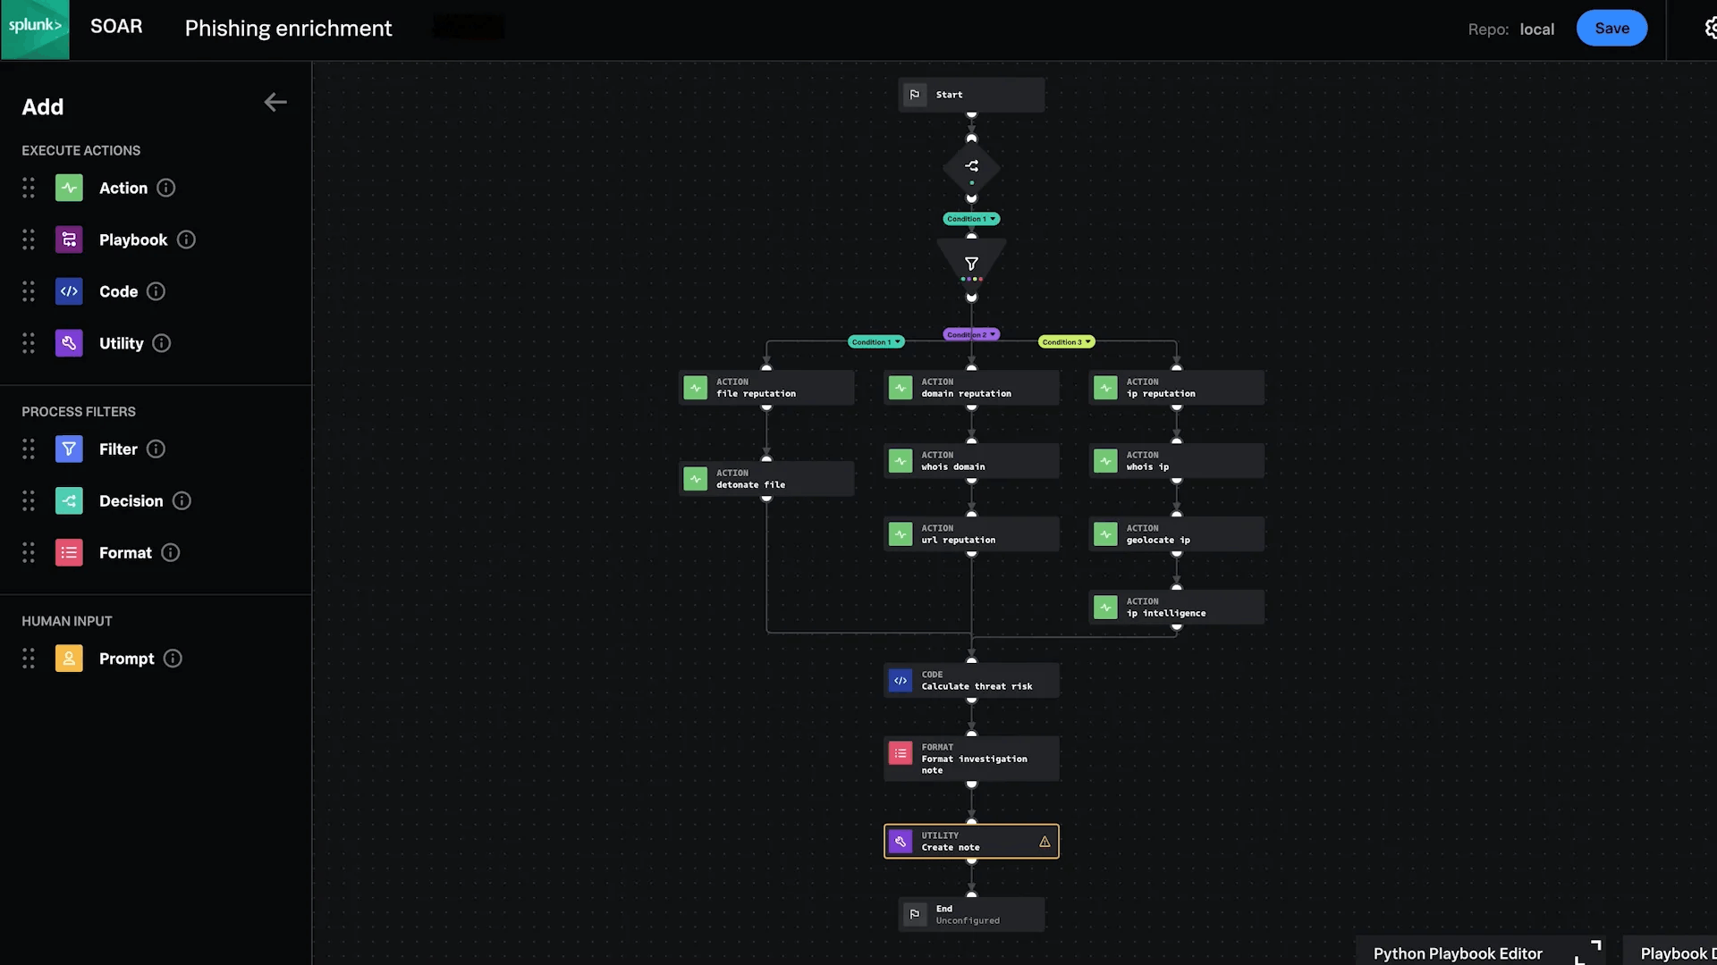Show info for Filter block
The width and height of the screenshot is (1717, 965).
pyautogui.click(x=156, y=449)
